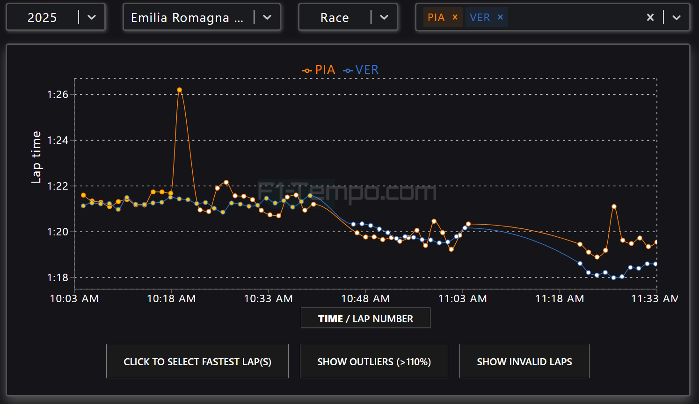Click VER's final lap data point
Viewport: 699px width, 404px height.
pyautogui.click(x=655, y=264)
